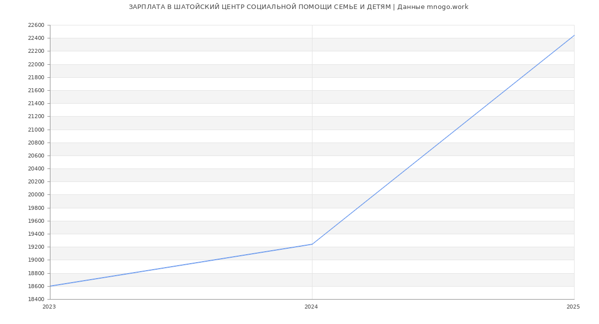This screenshot has height=324, width=599.
Task: Click the 22400 y-axis label
Action: coord(36,38)
